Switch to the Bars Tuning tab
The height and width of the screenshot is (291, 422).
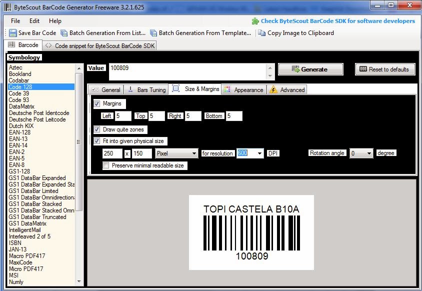pos(146,89)
